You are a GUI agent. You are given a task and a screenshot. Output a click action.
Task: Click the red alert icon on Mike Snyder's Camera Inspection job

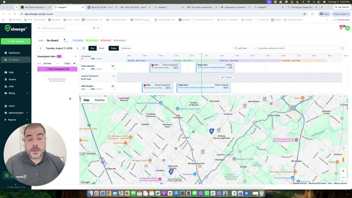145,85
